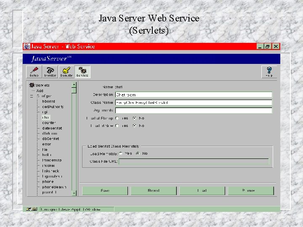Image resolution: width=303 pixels, height=227 pixels.
Task: Maximize the Java Server window
Action: click(268, 47)
